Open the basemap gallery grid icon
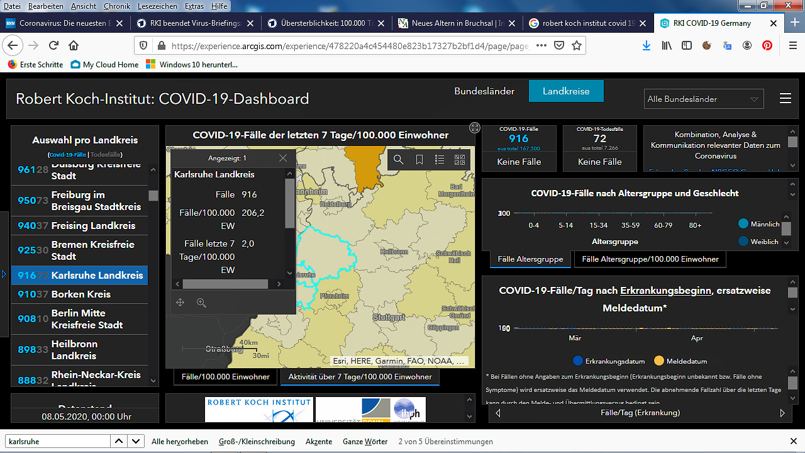 pos(460,160)
